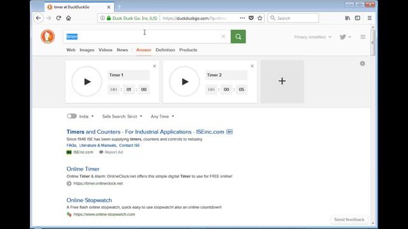Open the DuckDuckGo side menu icon
The image size is (408, 229).
(363, 37)
